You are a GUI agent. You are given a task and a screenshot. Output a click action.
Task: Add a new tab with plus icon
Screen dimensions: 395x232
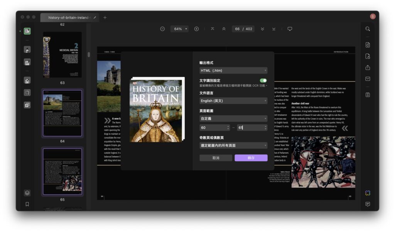tap(105, 18)
